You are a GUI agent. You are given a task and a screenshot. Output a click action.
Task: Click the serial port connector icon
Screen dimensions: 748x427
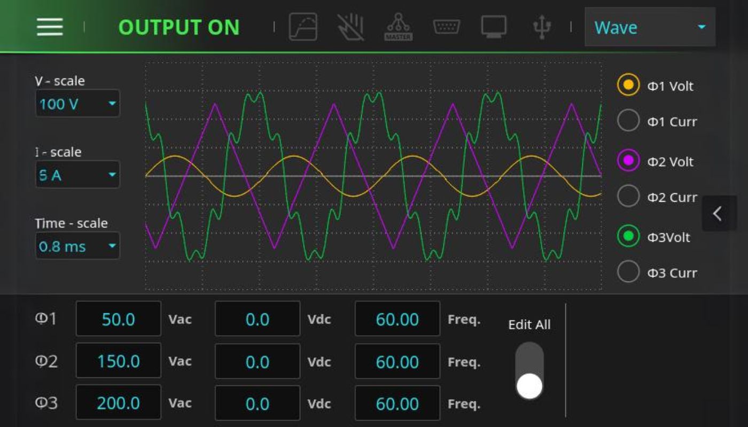coord(447,27)
